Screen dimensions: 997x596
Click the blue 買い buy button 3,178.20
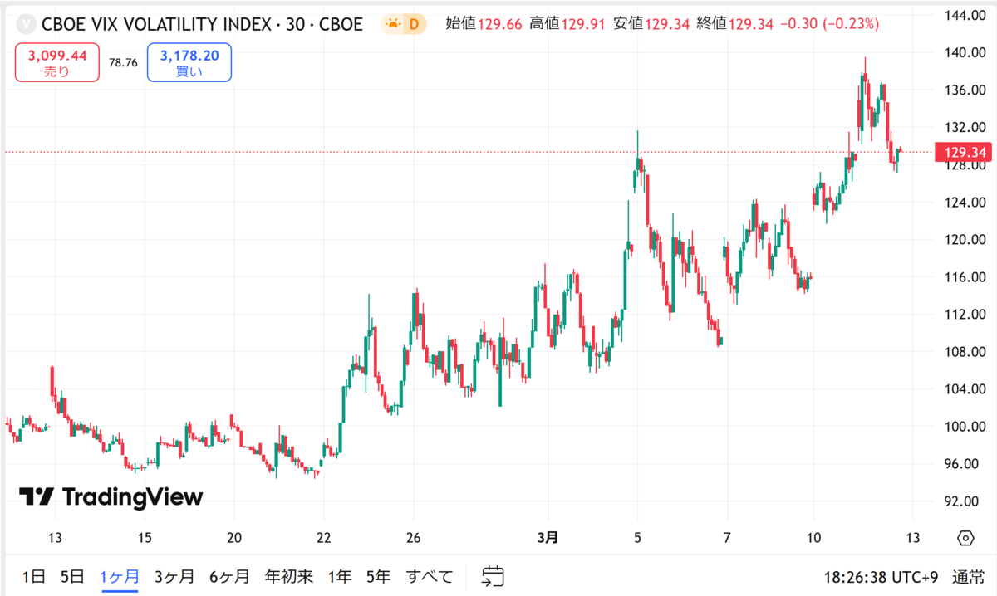click(x=189, y=63)
